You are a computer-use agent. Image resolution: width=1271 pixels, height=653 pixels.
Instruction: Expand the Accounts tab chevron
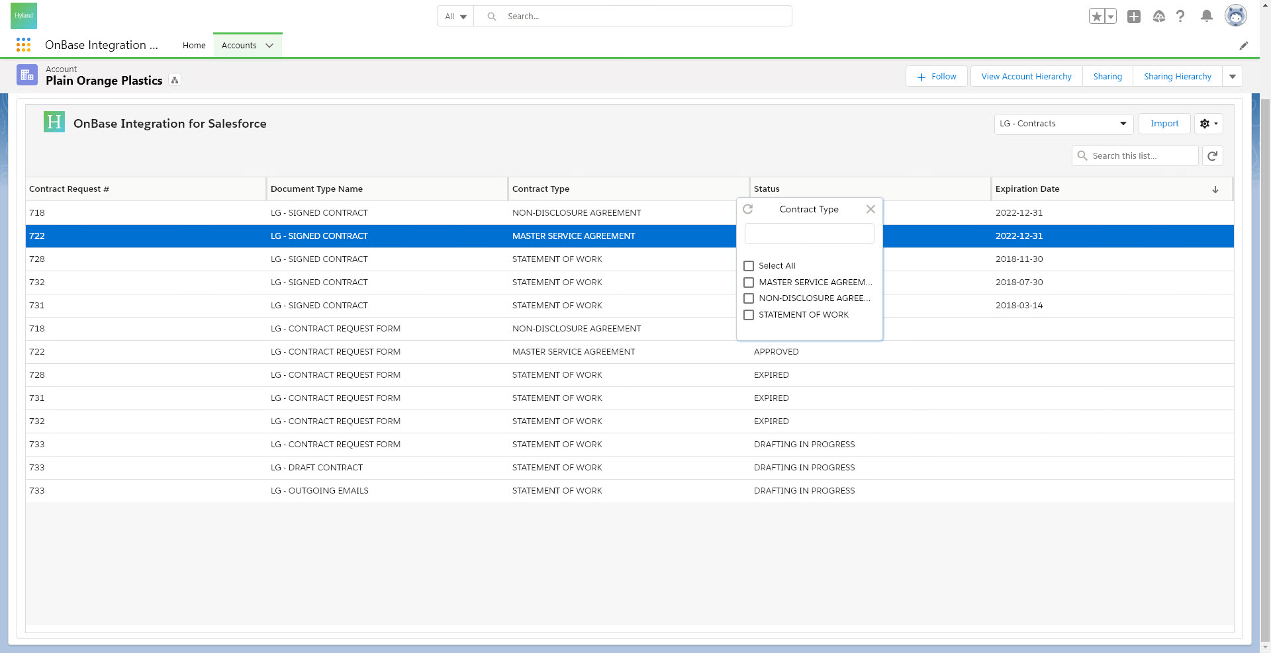(x=269, y=46)
